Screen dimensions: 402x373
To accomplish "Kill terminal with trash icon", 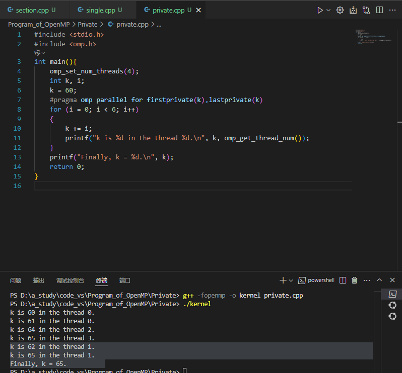I will pos(354,281).
